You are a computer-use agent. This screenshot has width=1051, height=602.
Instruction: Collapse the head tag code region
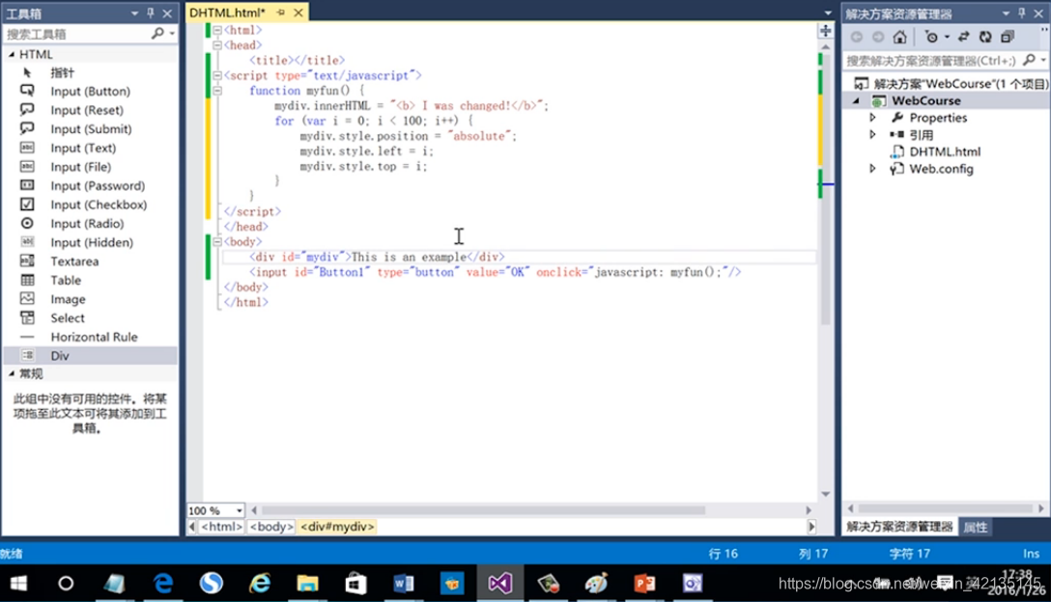(217, 45)
